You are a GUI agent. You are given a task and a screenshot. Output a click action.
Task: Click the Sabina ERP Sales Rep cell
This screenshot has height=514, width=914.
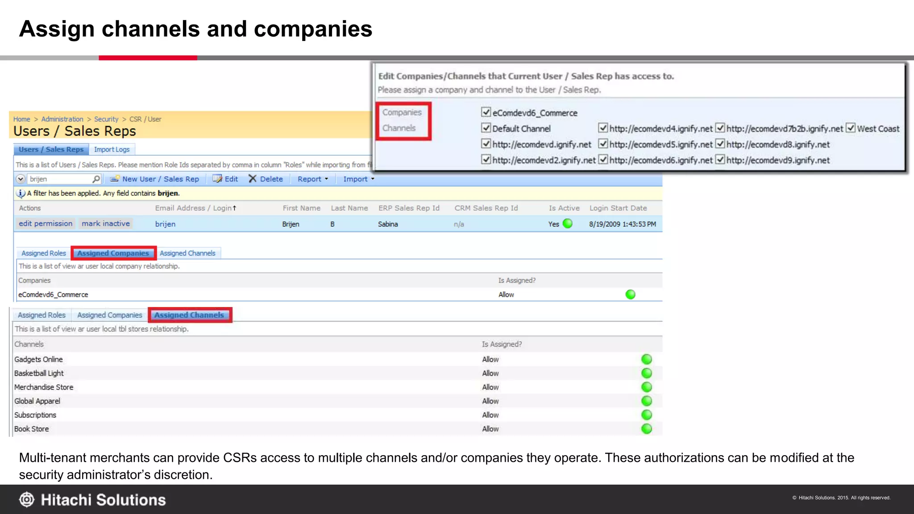388,224
